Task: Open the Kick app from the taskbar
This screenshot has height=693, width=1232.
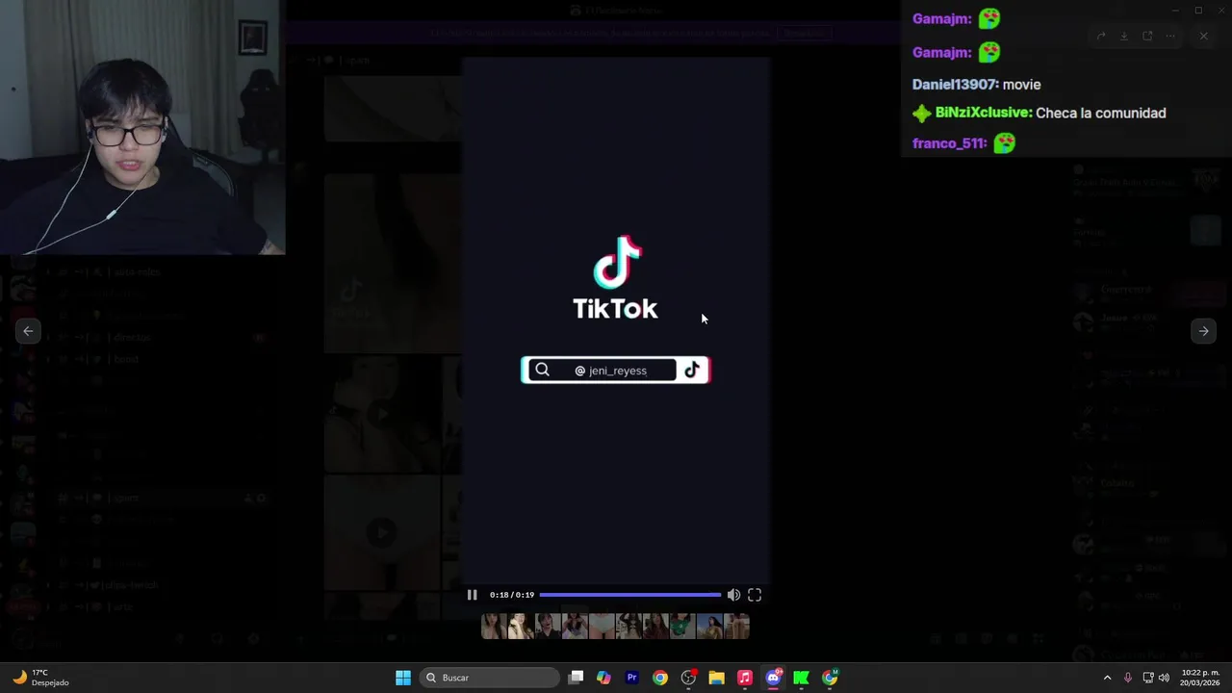Action: (x=801, y=678)
